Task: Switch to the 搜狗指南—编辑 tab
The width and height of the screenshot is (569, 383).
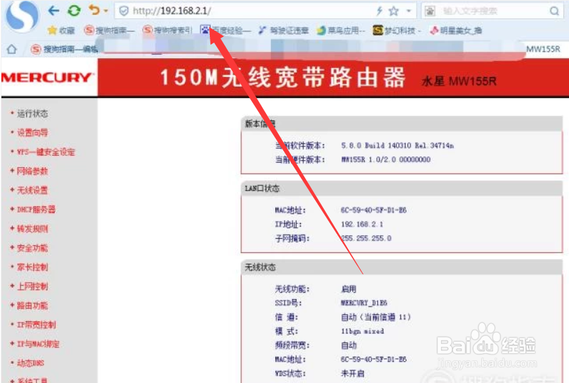Action: 64,49
